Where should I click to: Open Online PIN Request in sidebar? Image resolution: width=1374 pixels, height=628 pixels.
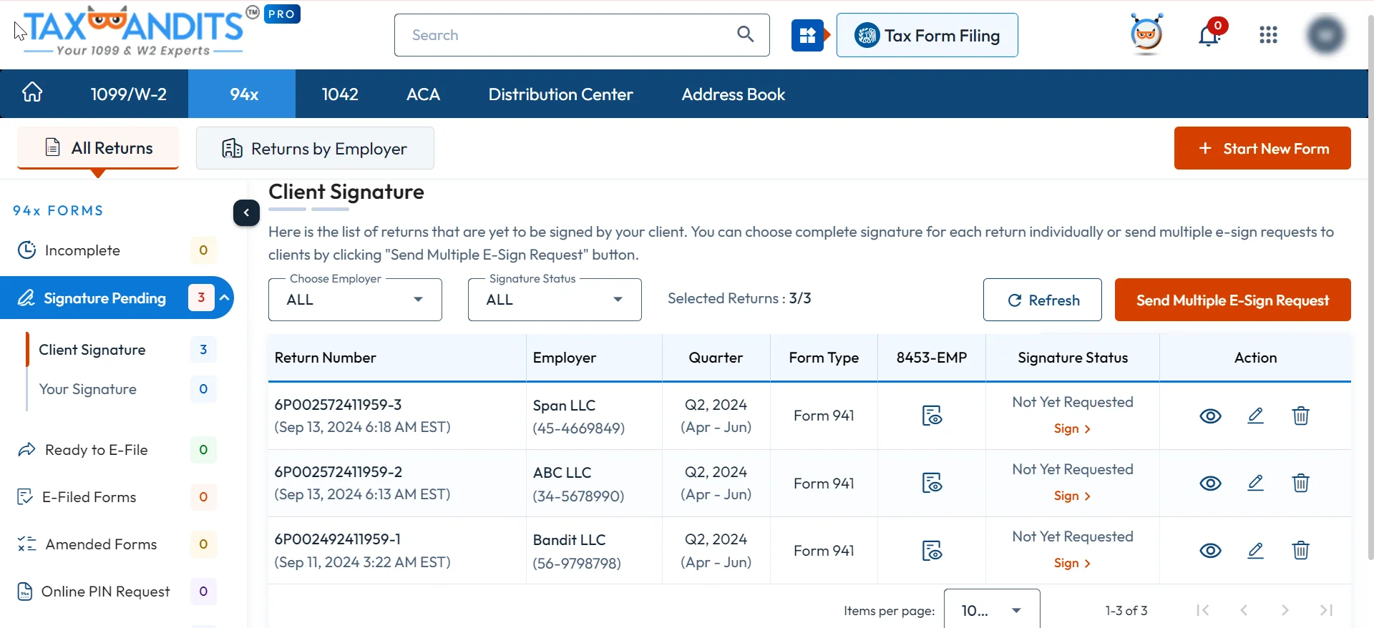117,592
